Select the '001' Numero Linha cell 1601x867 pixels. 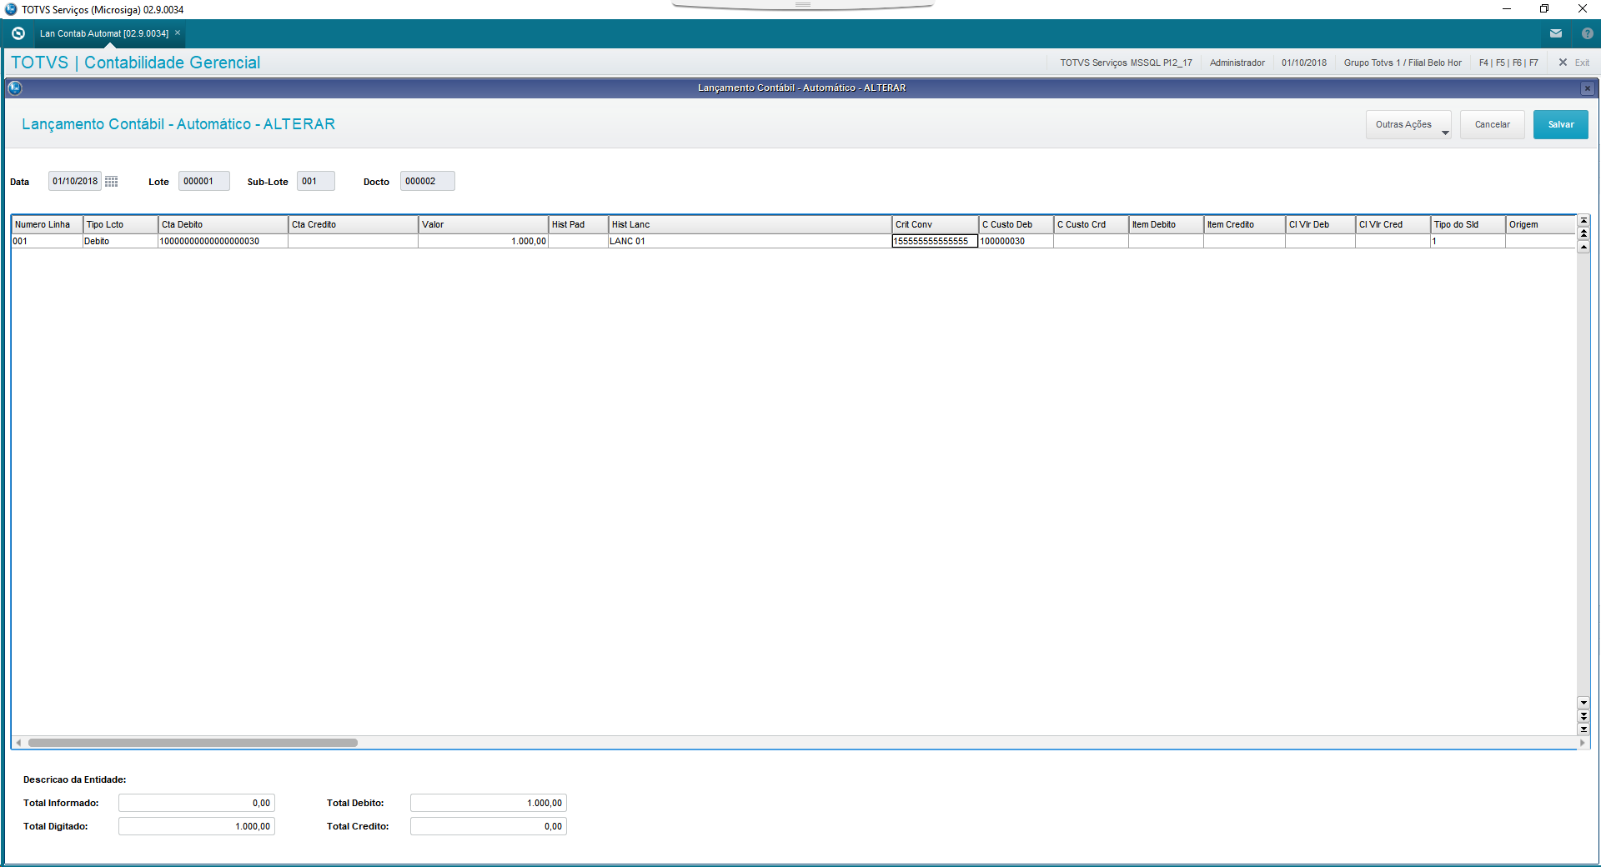[x=48, y=242]
